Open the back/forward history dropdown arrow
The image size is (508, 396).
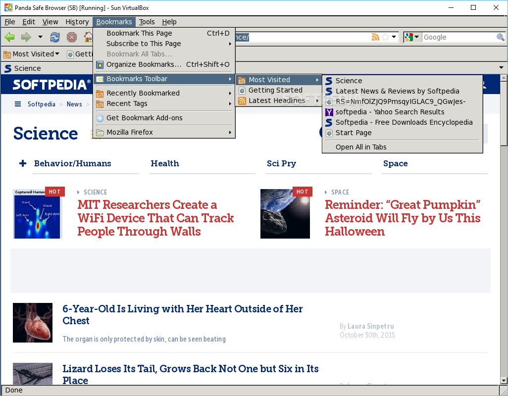click(x=40, y=37)
